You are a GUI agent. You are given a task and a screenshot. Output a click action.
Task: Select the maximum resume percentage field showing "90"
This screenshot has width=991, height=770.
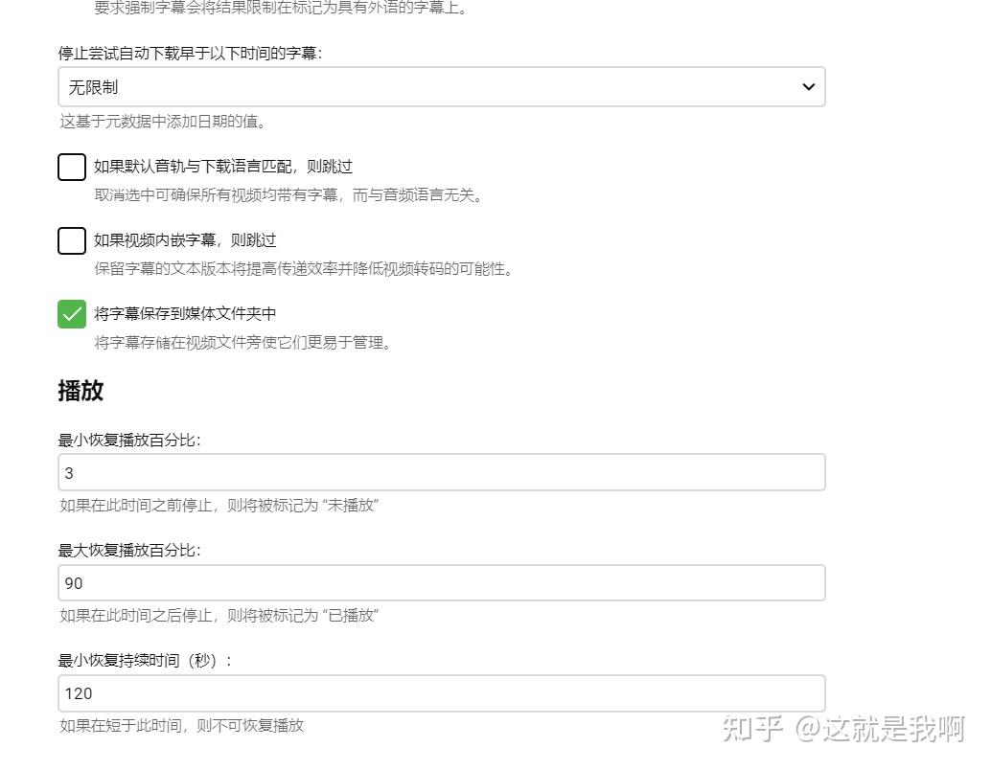tap(441, 582)
